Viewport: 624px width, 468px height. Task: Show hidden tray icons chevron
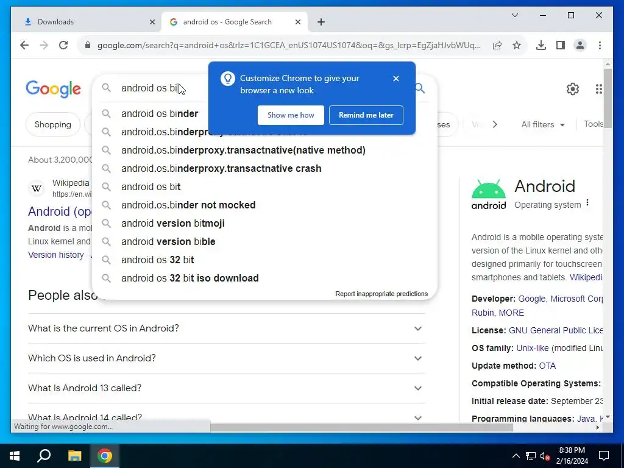tap(516, 456)
